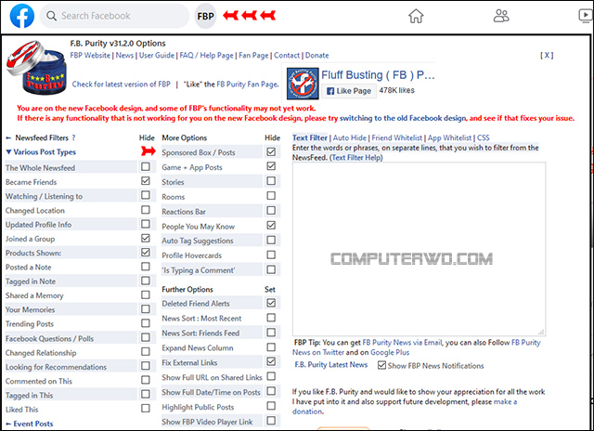Image resolution: width=594 pixels, height=431 pixels.
Task: Toggle The Whole Newsfeed checkbox
Action: pos(146,167)
